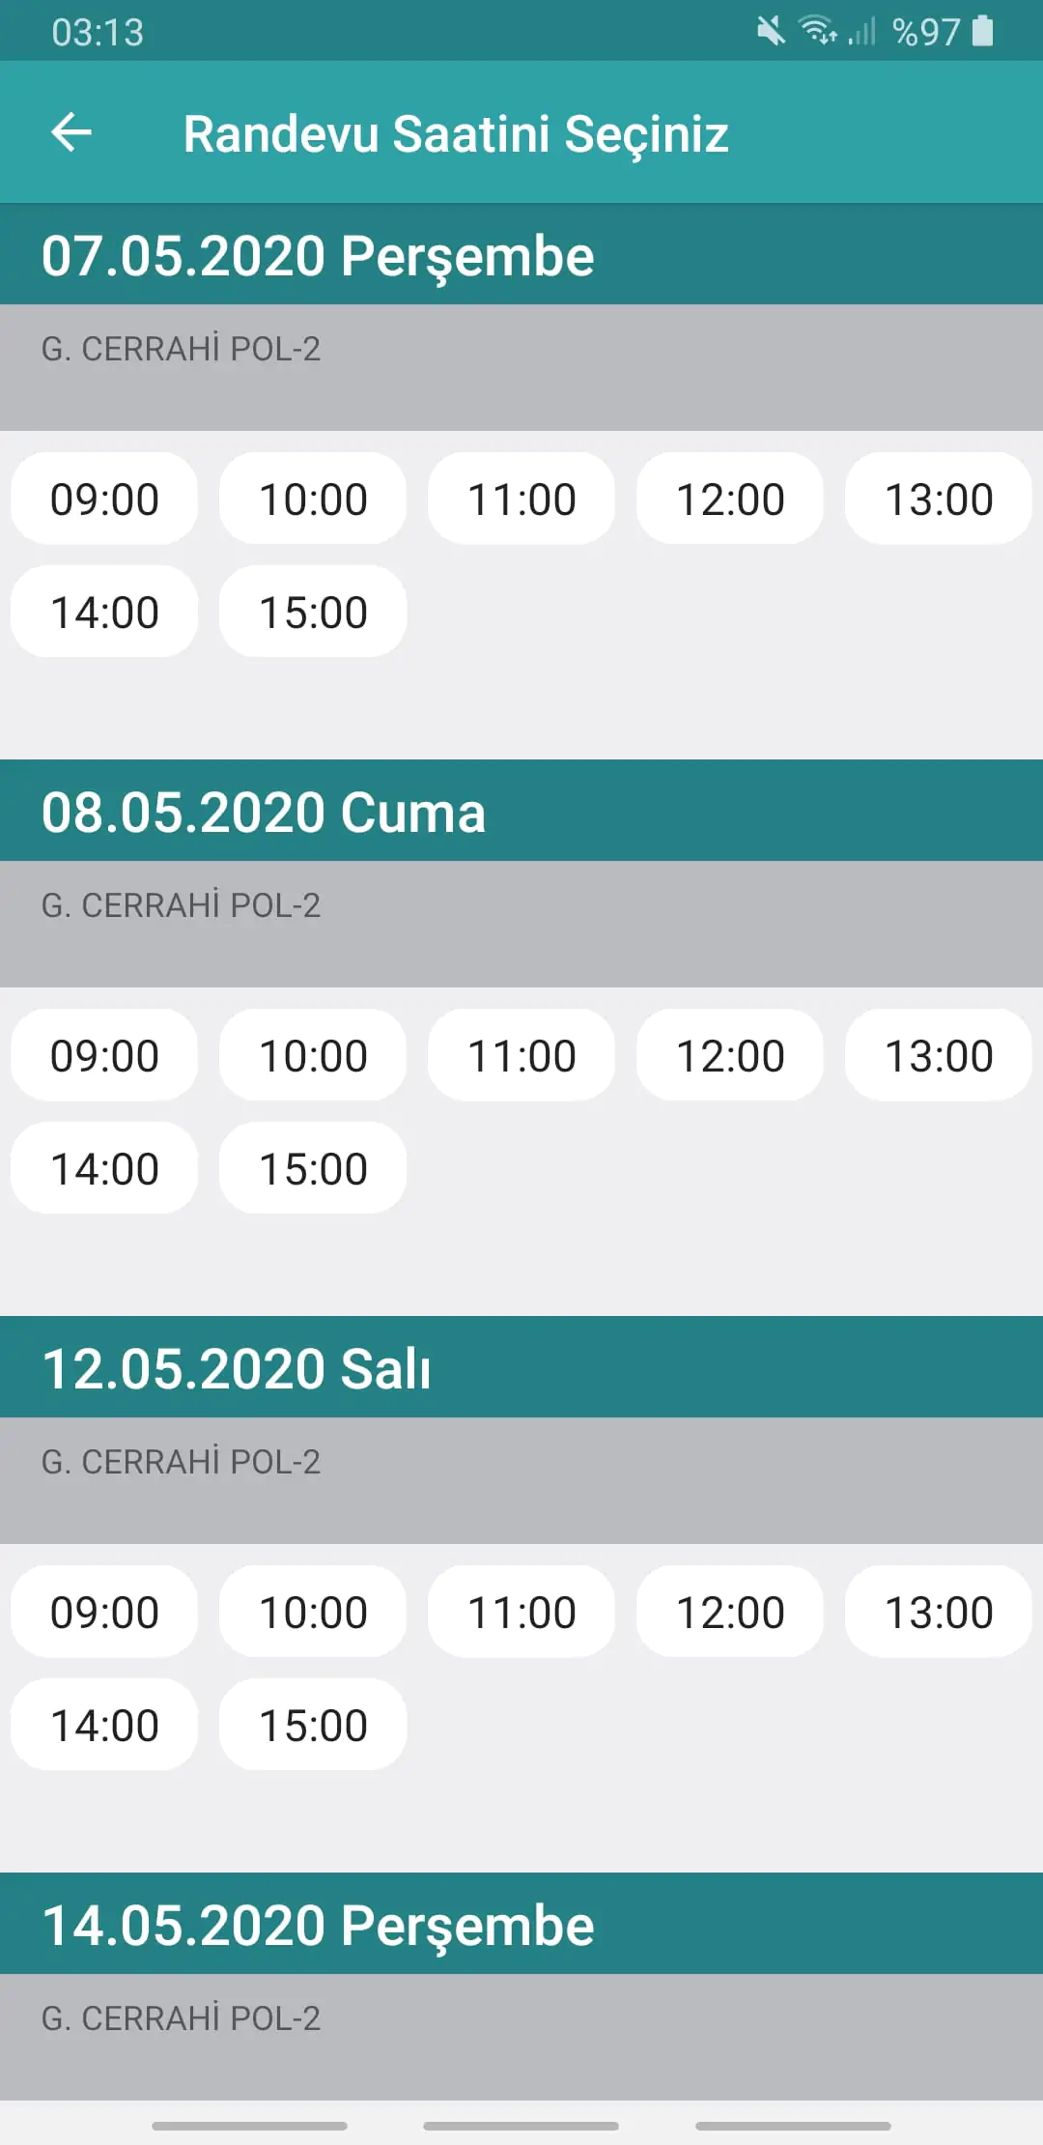Choose 14:00 on 08.05.2020 Cuma
Image resolution: width=1043 pixels, height=2145 pixels.
[x=104, y=1169]
